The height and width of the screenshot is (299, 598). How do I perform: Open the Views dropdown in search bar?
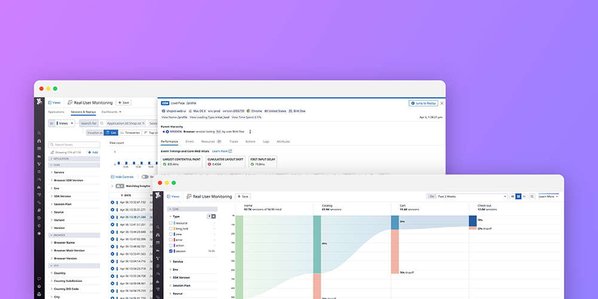[65, 123]
